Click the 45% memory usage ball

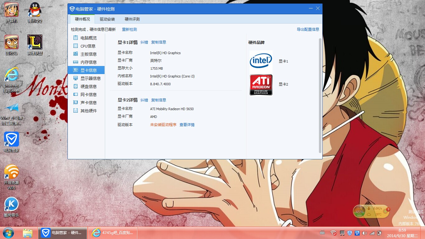click(359, 212)
